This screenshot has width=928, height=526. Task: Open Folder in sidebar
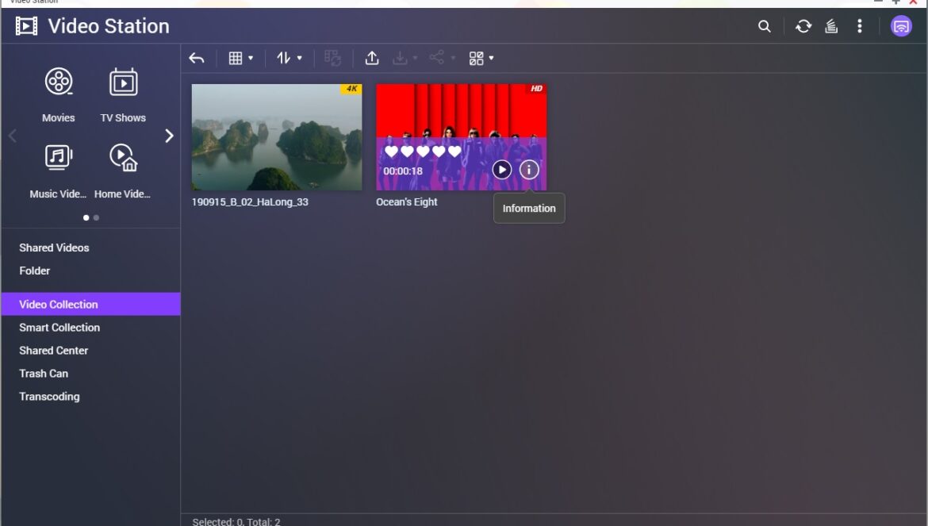(34, 271)
